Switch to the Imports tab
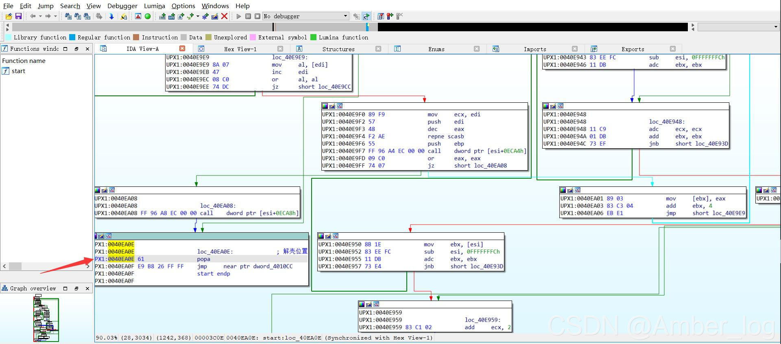The image size is (781, 344). [535, 49]
